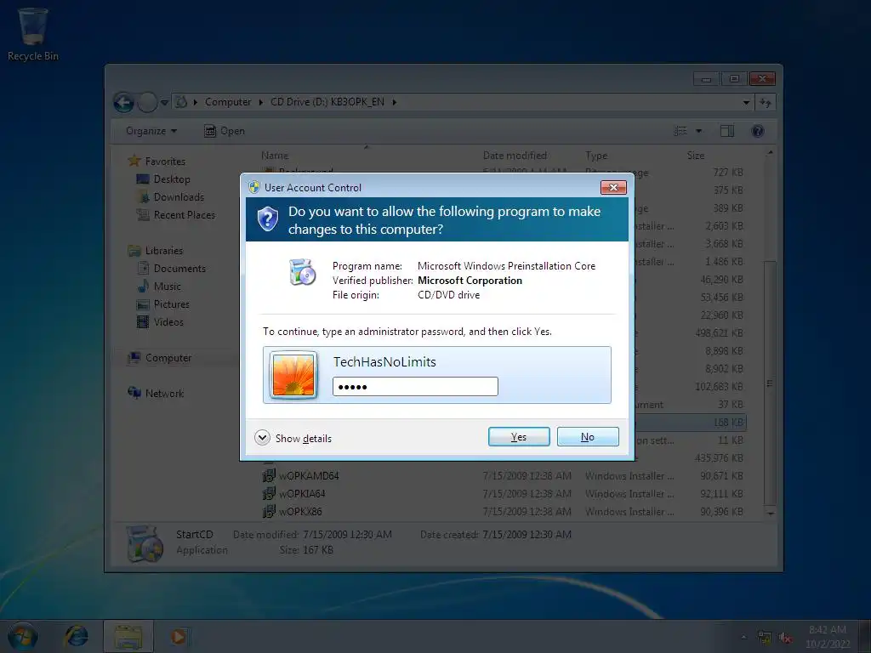This screenshot has height=653, width=871.
Task: Click the file list vertical scrollbar
Action: click(x=770, y=383)
